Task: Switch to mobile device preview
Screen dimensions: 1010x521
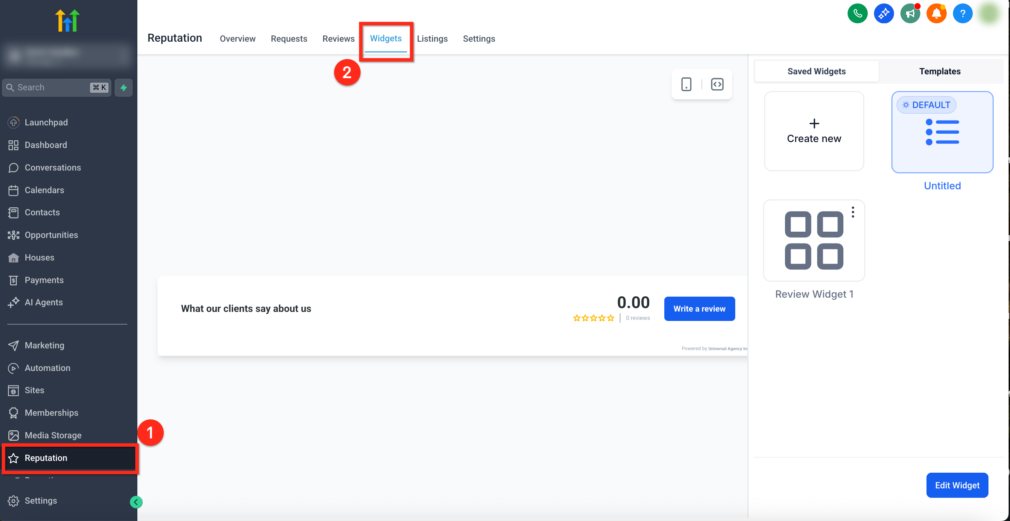Action: click(686, 84)
